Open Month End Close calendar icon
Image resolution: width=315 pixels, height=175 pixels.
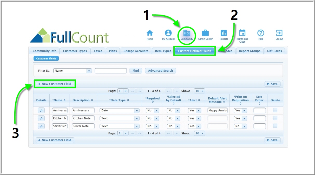(242, 33)
